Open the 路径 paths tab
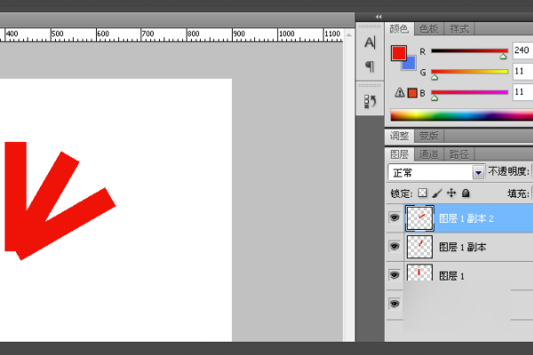Screen dimensions: 533x355 [x=458, y=154]
